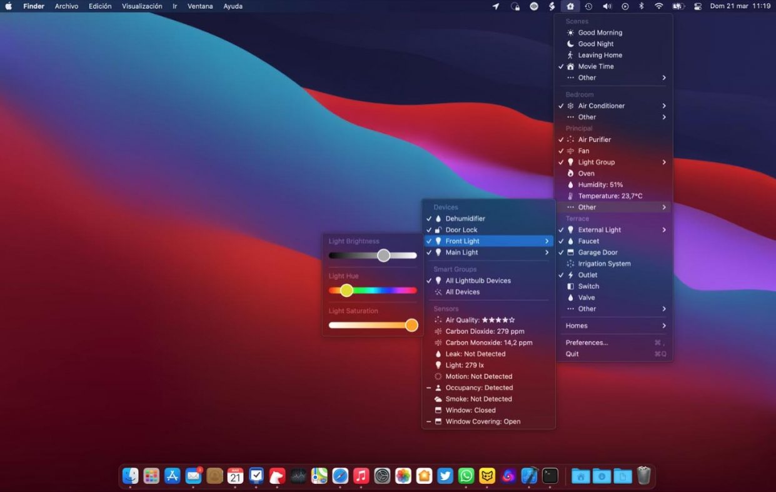Launch Twitter from the dock
The width and height of the screenshot is (776, 492).
pyautogui.click(x=445, y=476)
